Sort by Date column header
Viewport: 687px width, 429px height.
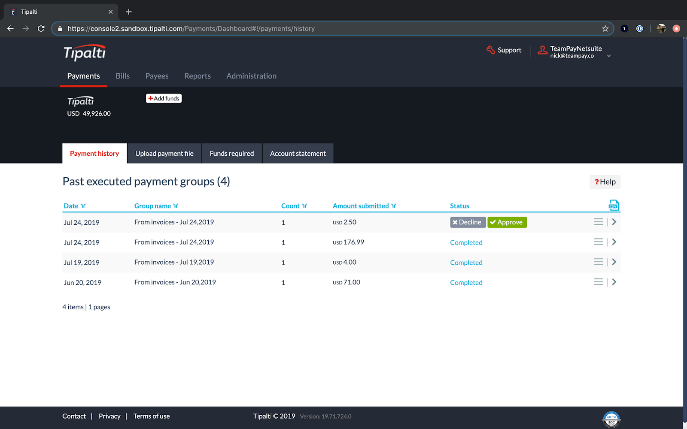click(71, 206)
